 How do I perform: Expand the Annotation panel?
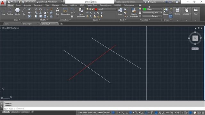(65, 20)
